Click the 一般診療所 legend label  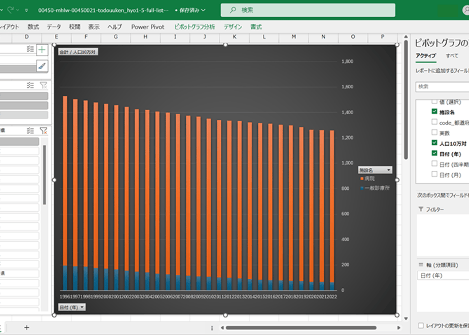click(x=377, y=188)
